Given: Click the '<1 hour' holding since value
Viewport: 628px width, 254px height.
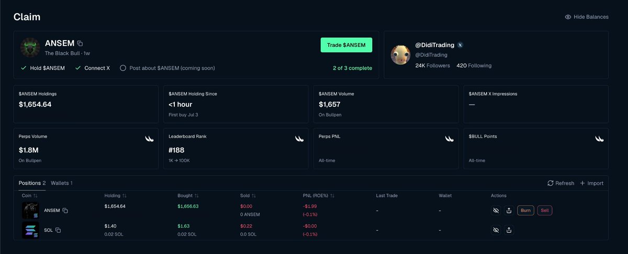Looking at the screenshot, I should tap(181, 104).
